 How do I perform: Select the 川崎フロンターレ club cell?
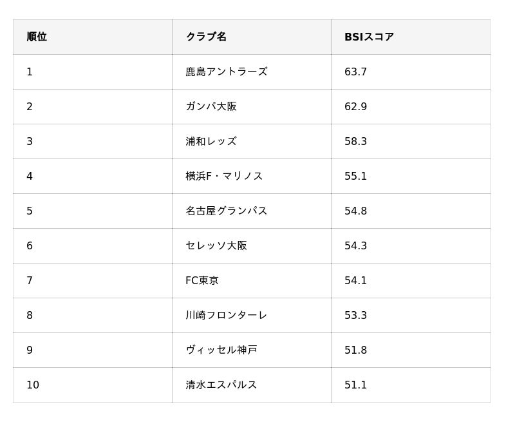(252, 316)
